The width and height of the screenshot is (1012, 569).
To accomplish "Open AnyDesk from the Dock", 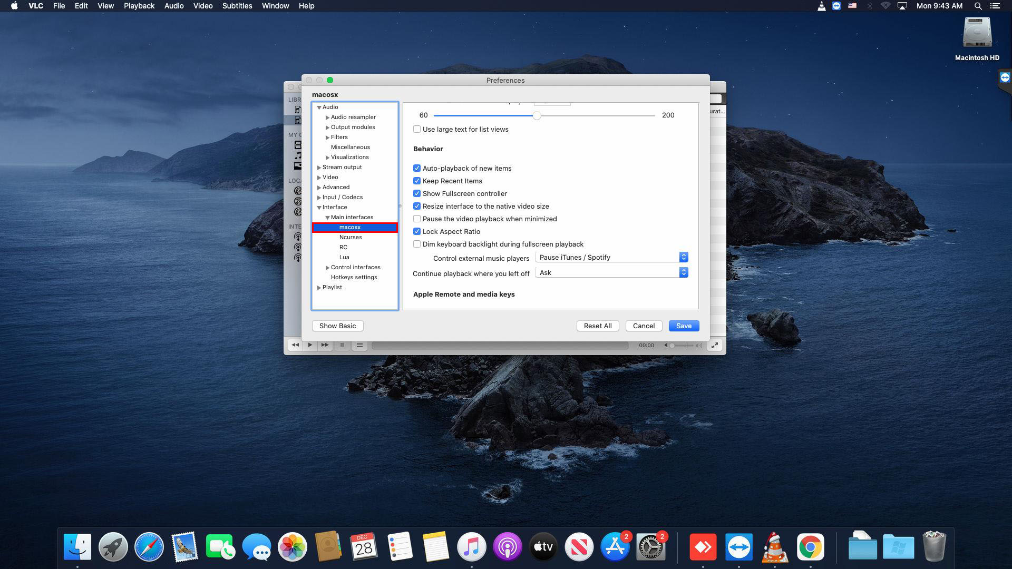I will coord(703,547).
